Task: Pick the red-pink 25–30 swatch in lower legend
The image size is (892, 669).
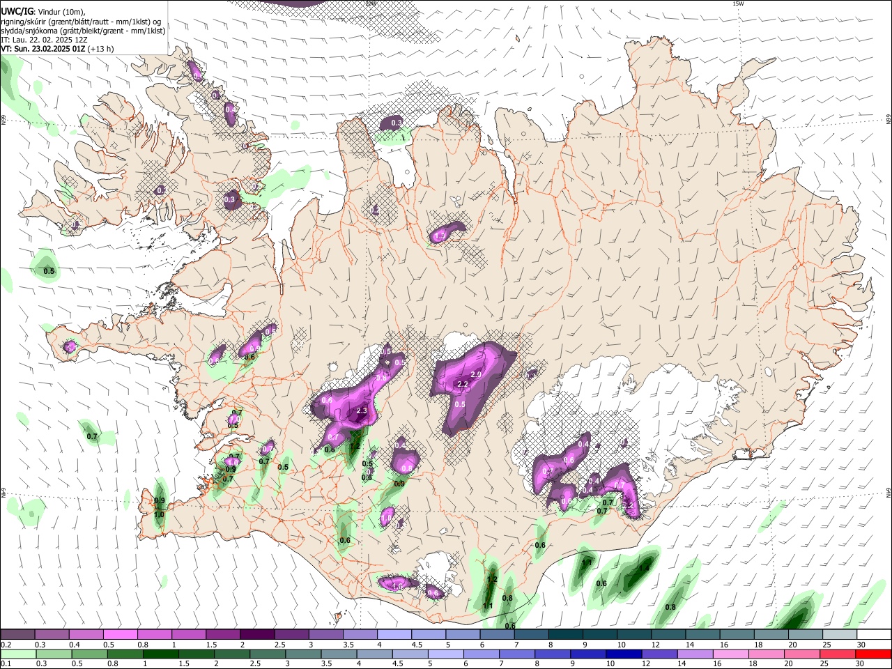Action: pyautogui.click(x=838, y=654)
